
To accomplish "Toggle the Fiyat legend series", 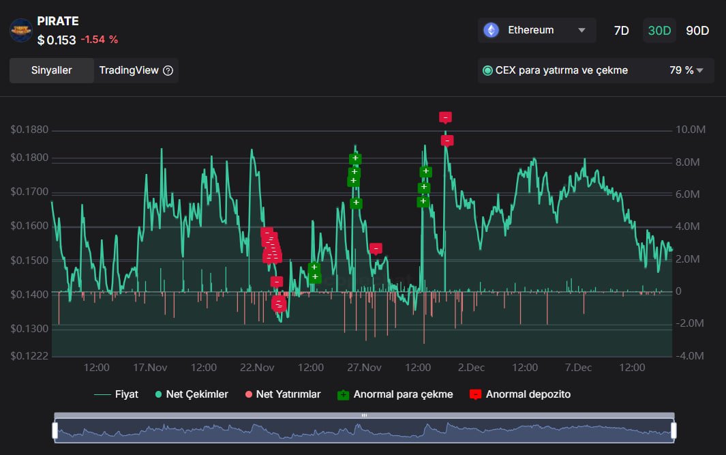I will [116, 394].
